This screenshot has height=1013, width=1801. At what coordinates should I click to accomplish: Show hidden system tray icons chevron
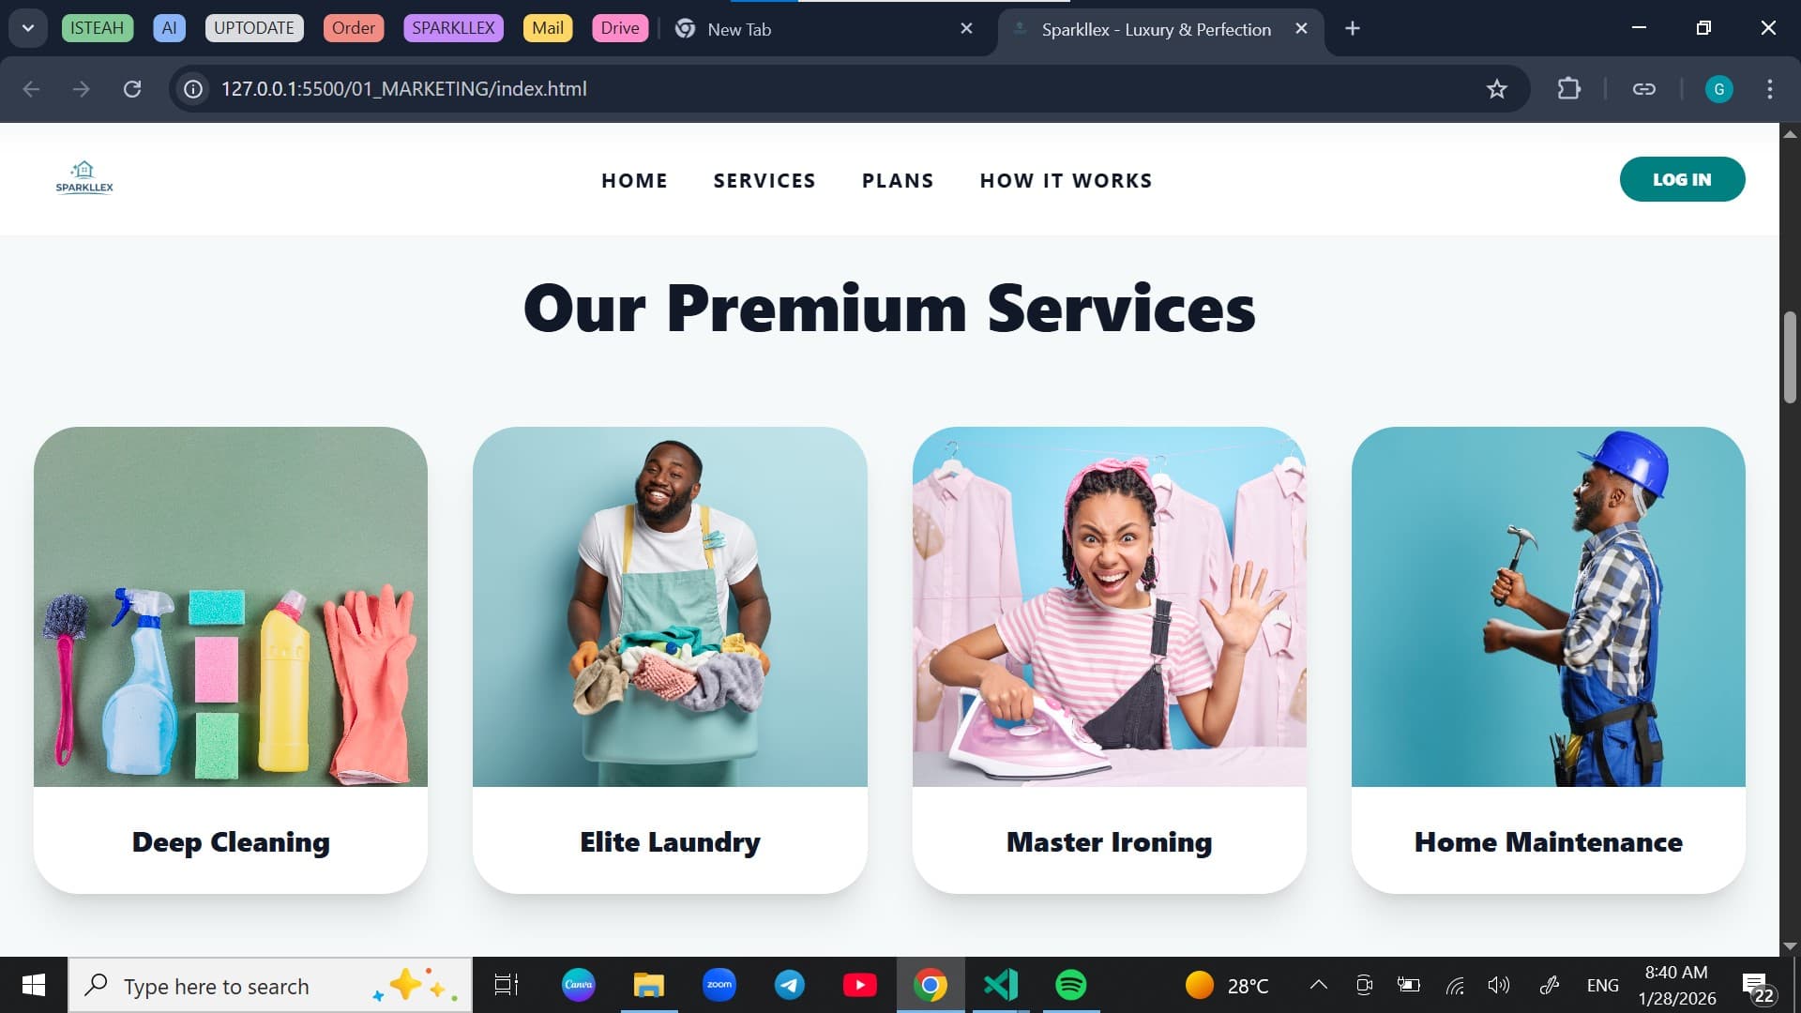(x=1318, y=985)
